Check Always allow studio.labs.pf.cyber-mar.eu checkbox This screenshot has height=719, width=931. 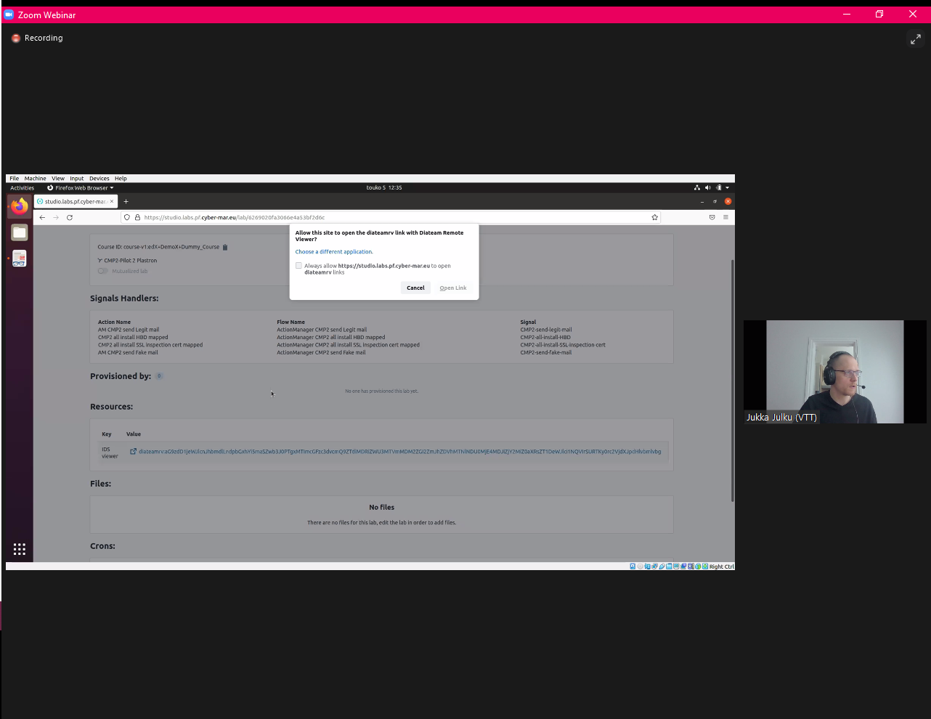(298, 266)
